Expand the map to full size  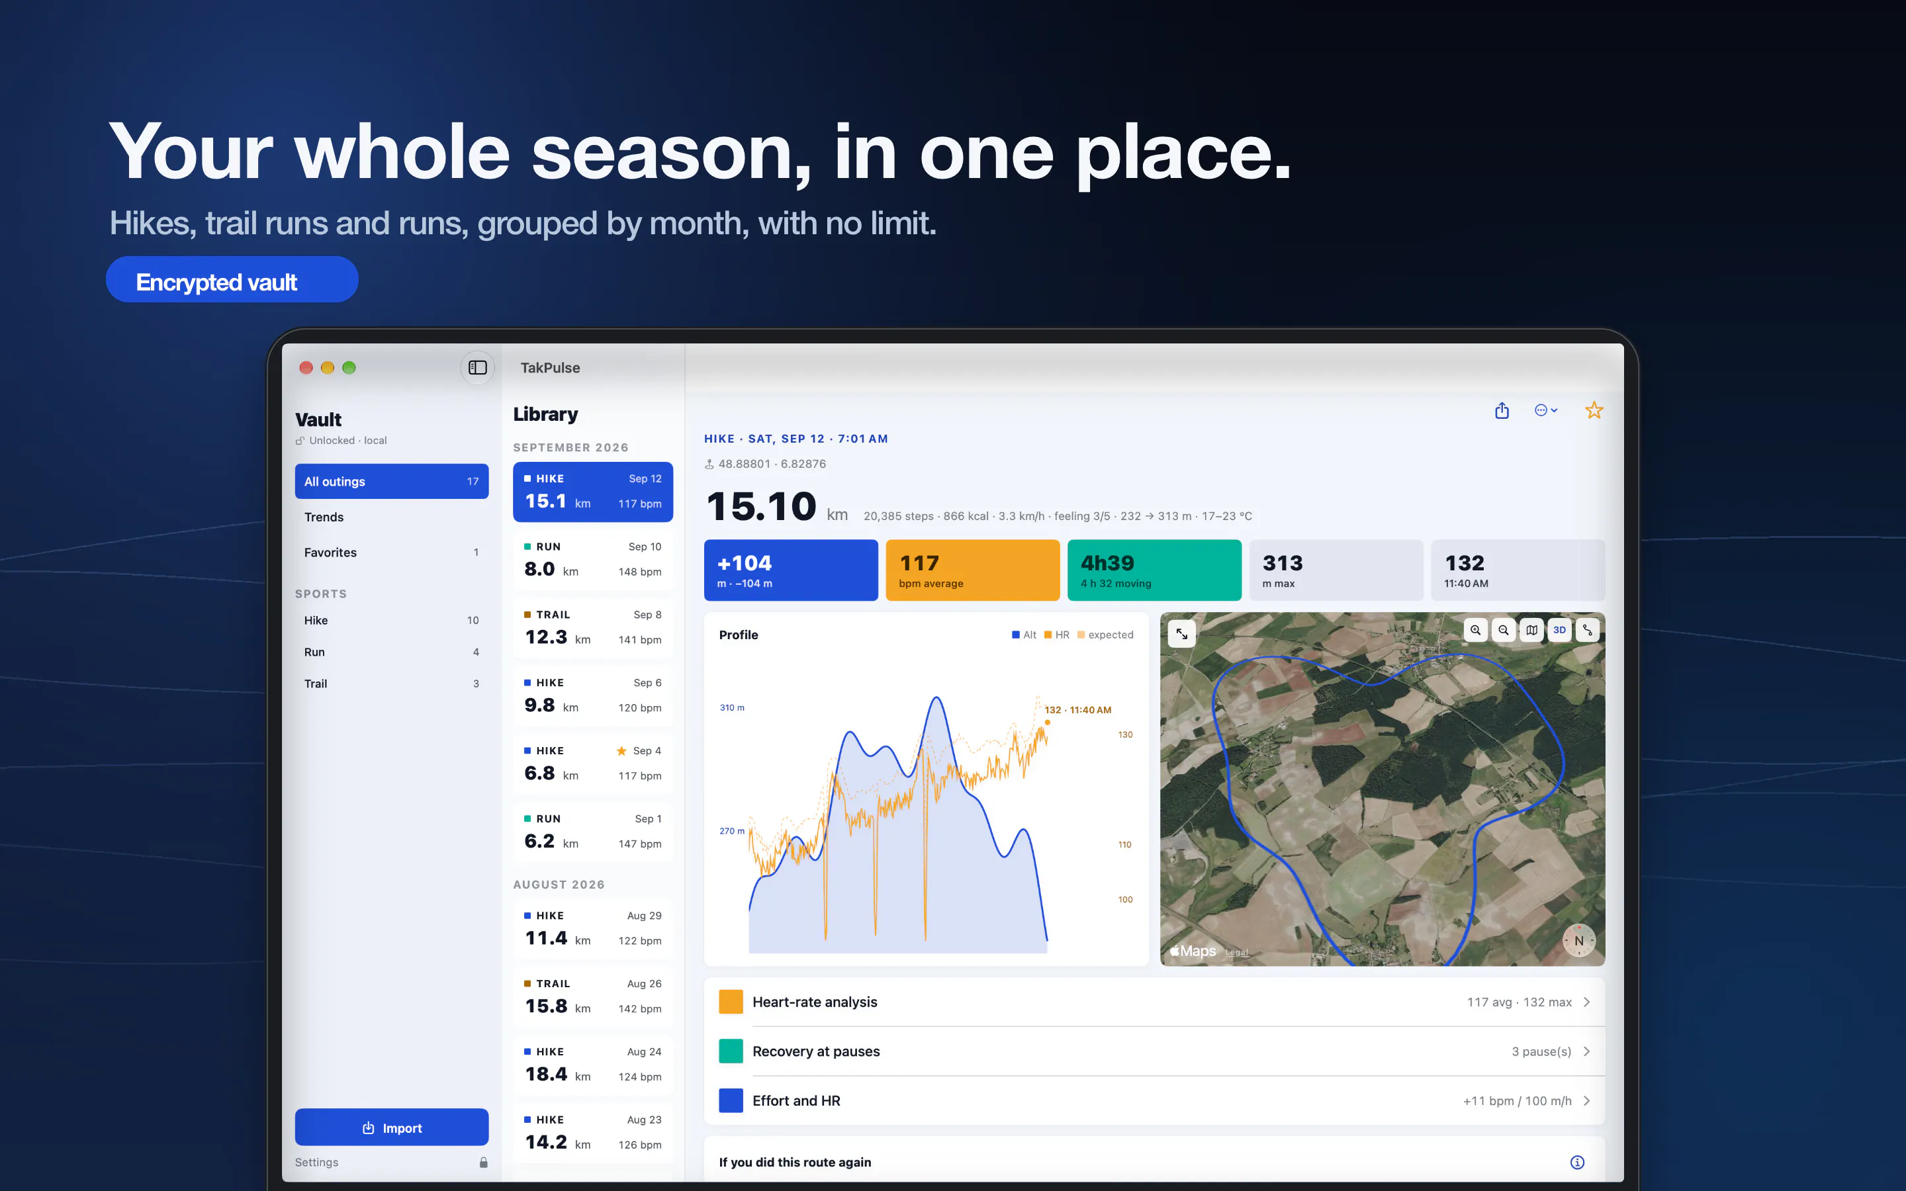coord(1181,633)
